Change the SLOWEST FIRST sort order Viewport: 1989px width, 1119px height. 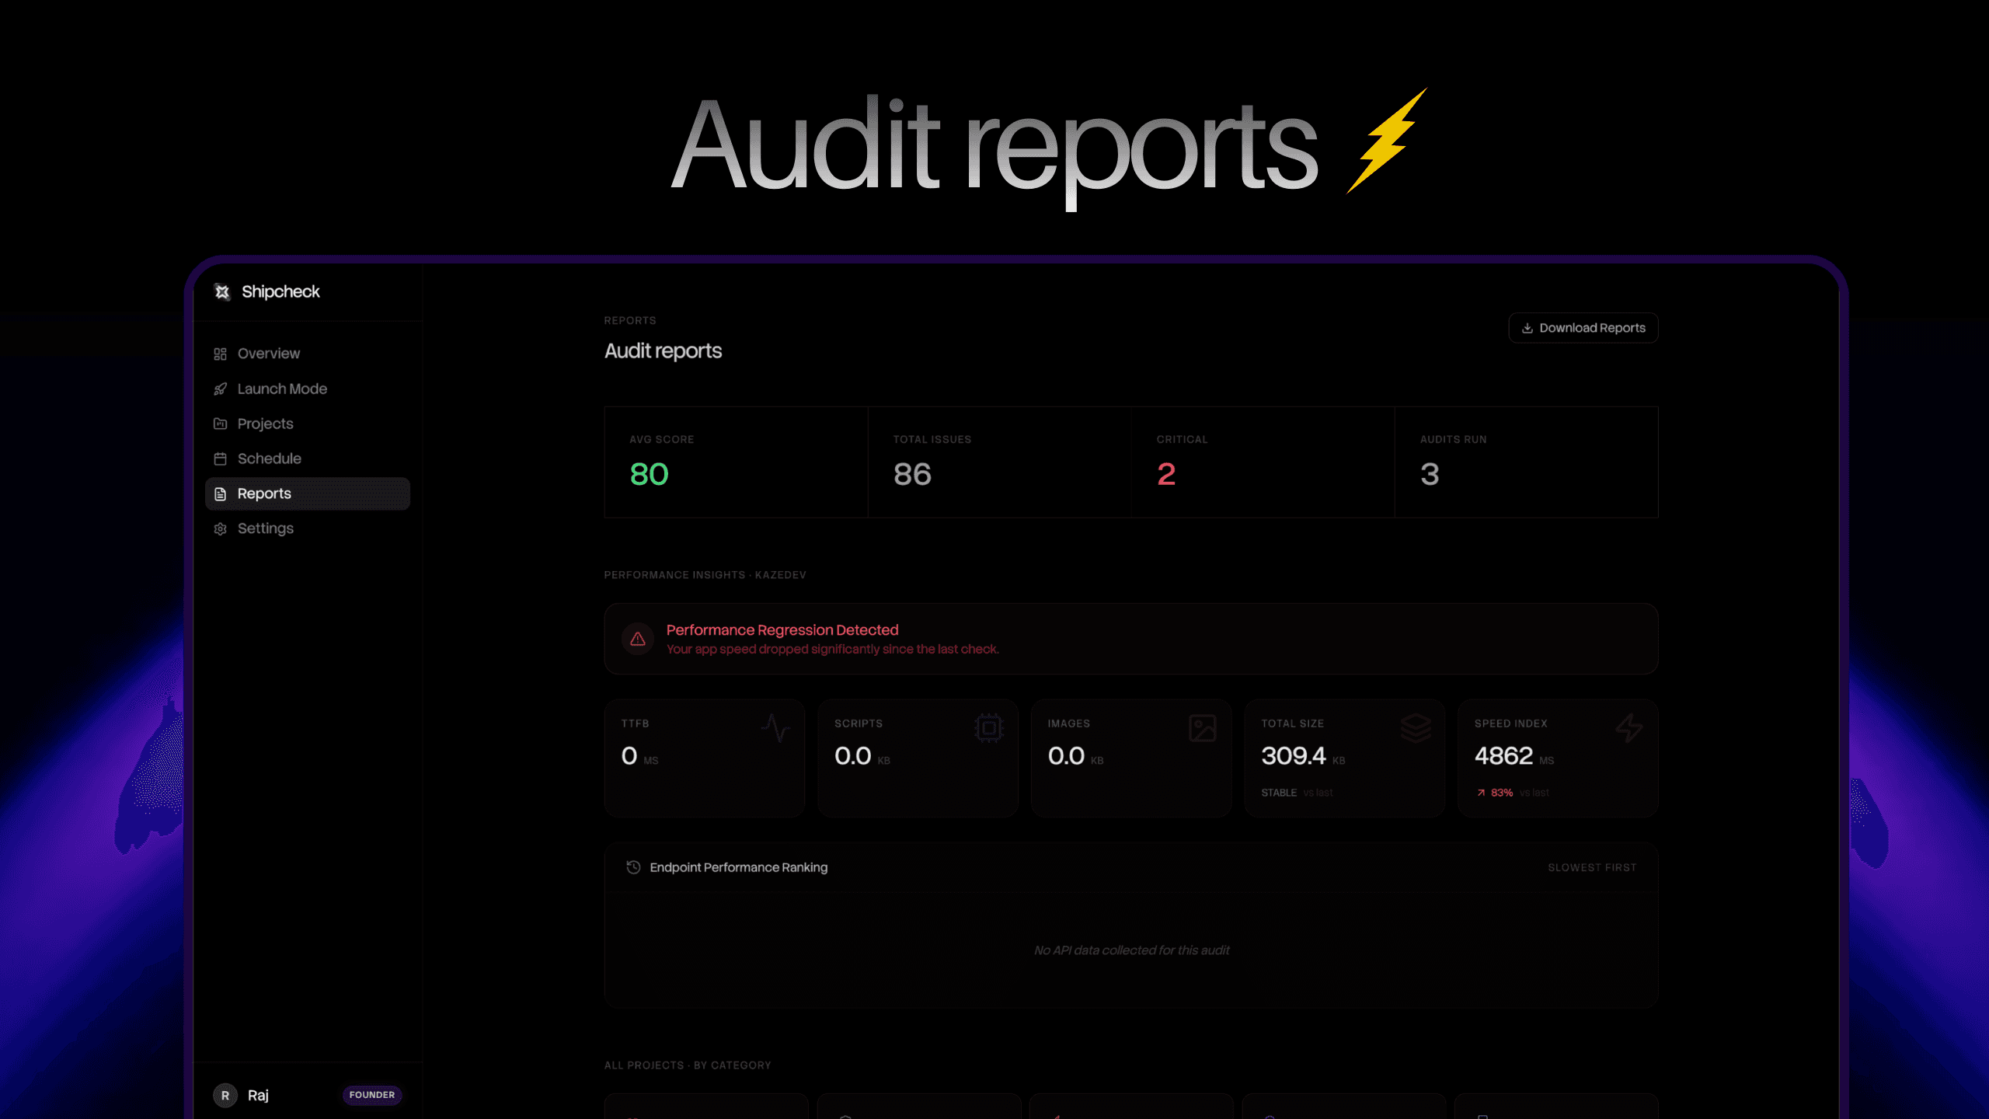1591,867
